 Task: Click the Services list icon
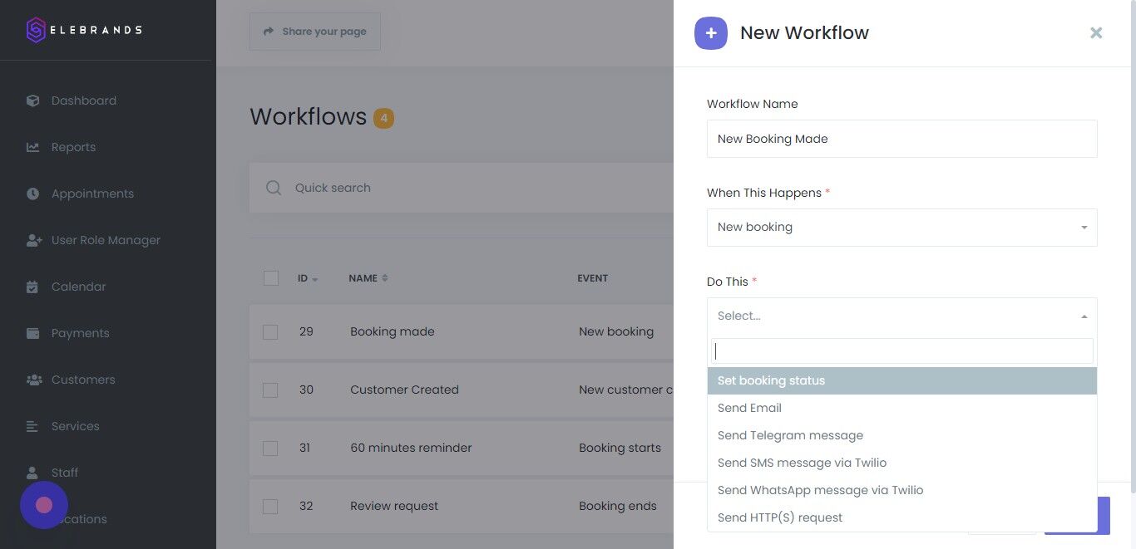[32, 426]
